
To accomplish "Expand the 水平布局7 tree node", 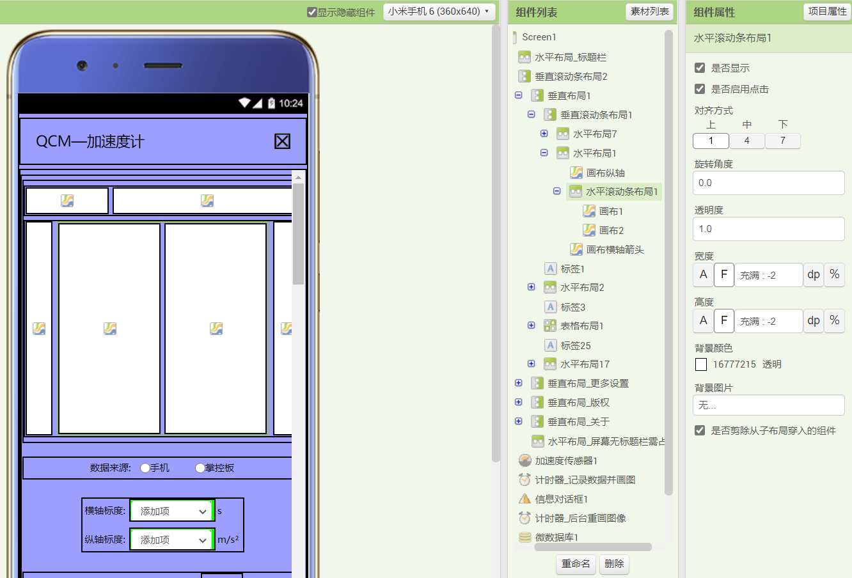I will pos(544,134).
